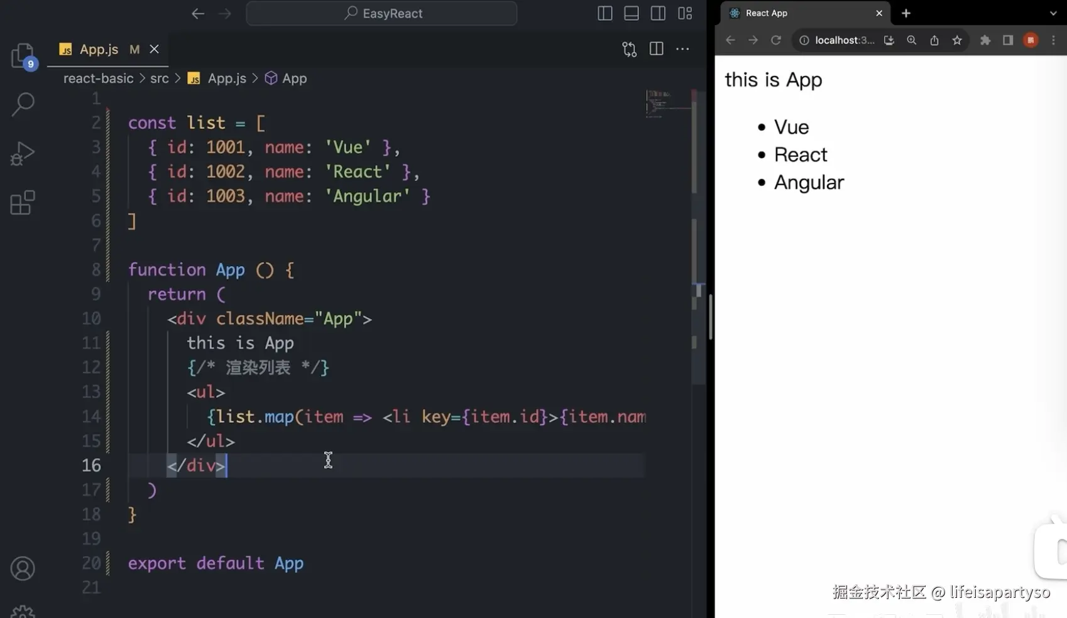Open the Manage gear icon
Screen dimensions: 1067x618
click(x=23, y=612)
